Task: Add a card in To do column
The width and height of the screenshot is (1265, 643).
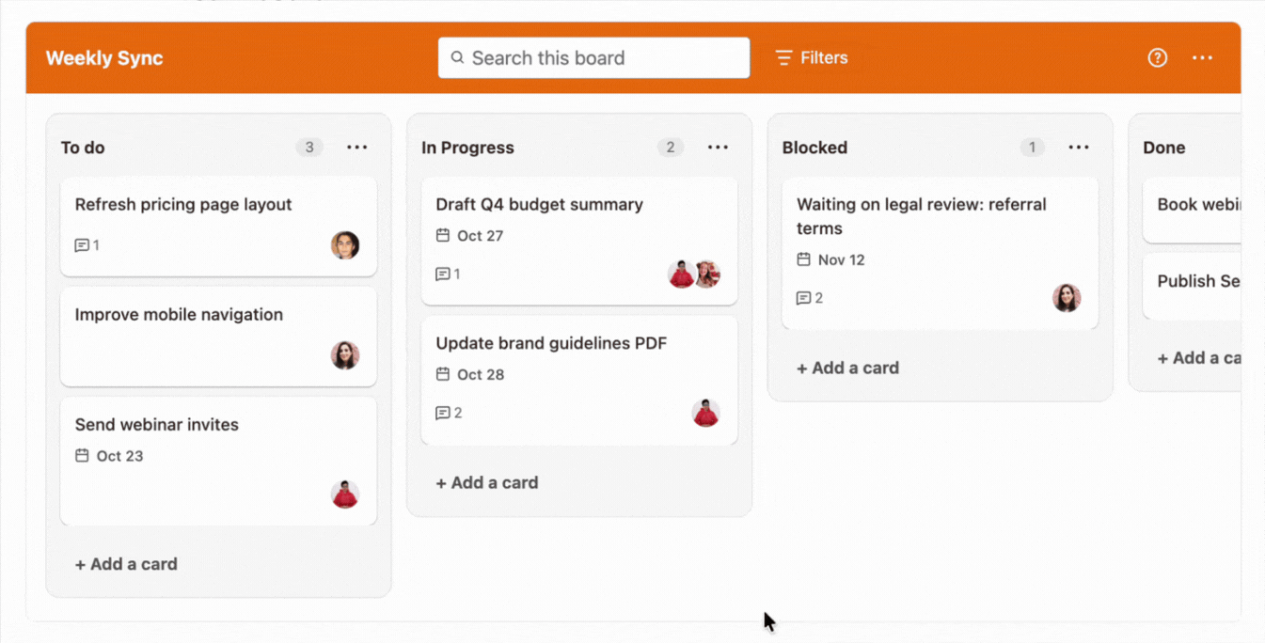Action: coord(126,564)
